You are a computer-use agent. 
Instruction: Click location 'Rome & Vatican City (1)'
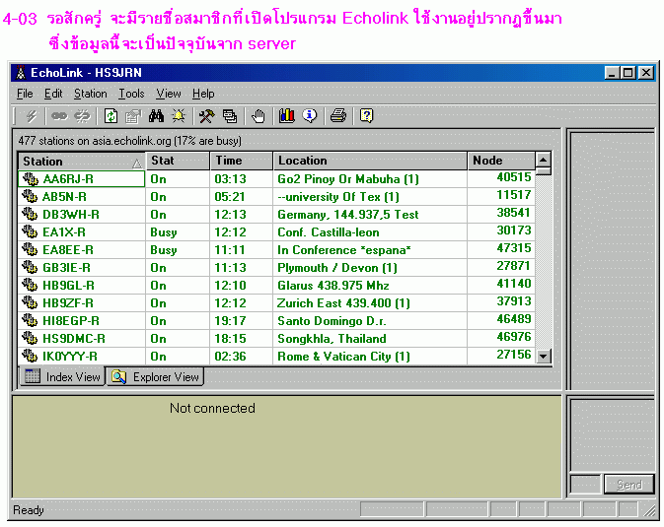pos(343,357)
